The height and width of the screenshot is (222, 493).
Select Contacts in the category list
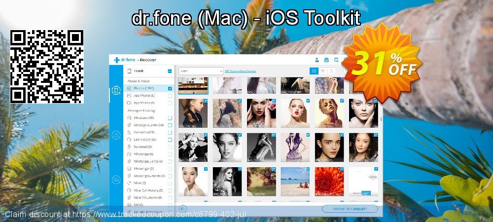click(148, 132)
